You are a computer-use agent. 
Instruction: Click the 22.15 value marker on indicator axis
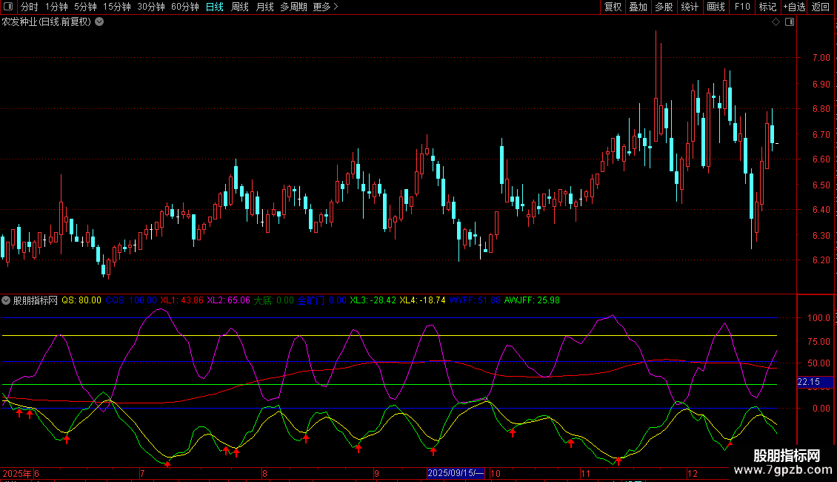(x=808, y=382)
